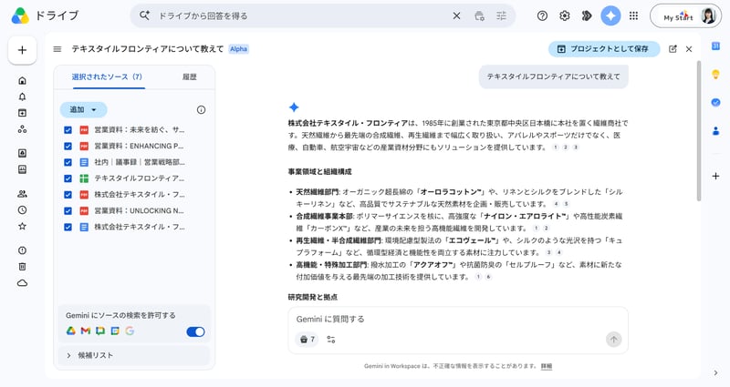Screen dimensions: 730x387
Task: Click the Google Drive logo
Action: click(20, 15)
